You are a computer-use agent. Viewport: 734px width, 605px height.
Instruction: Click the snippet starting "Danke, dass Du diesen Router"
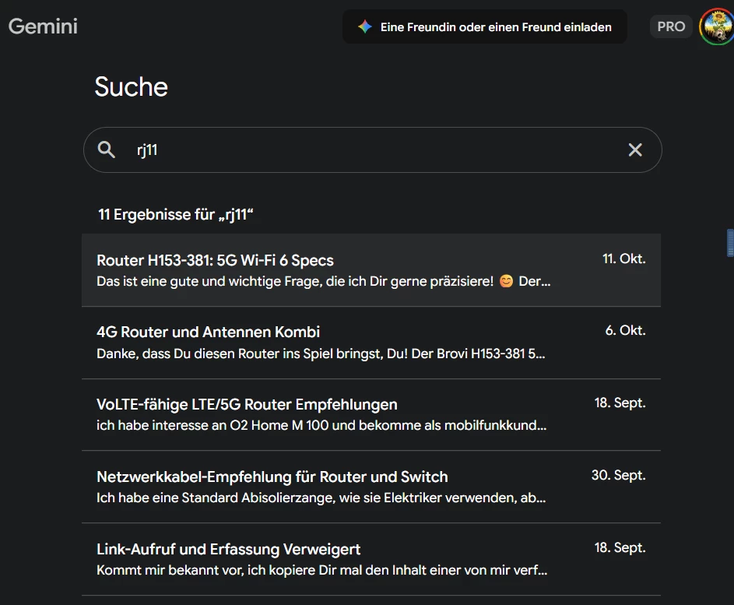(x=321, y=354)
